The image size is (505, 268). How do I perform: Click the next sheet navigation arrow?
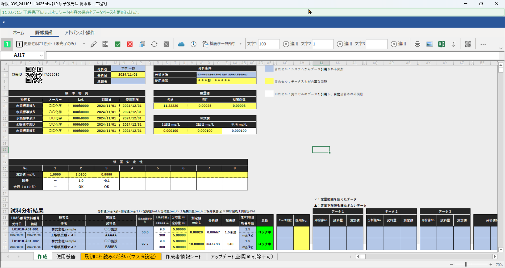(18, 256)
